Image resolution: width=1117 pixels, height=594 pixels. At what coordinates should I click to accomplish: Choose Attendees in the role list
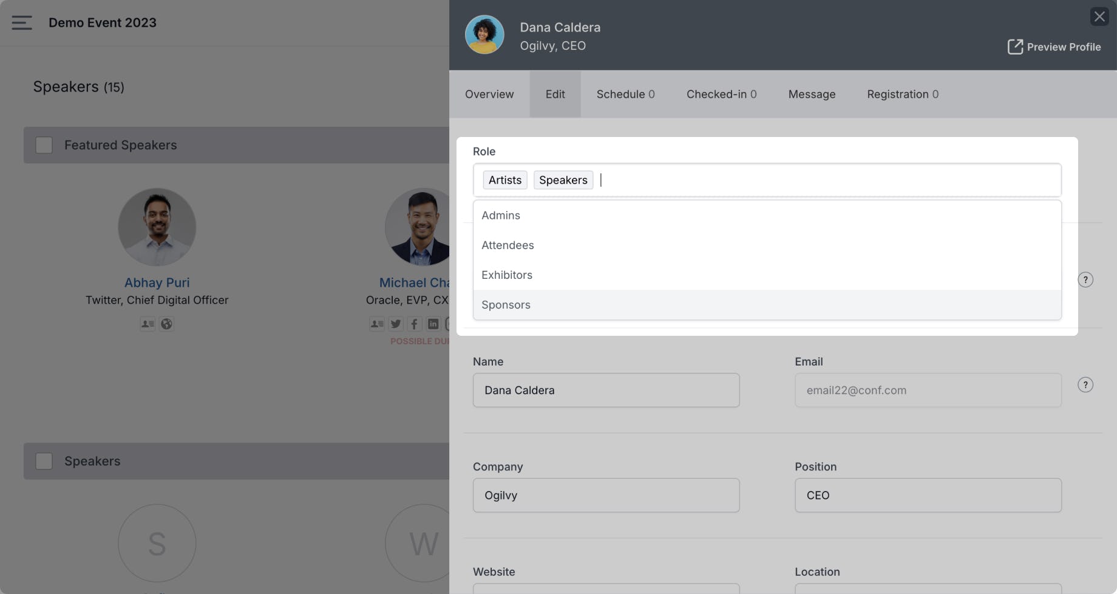tap(767, 245)
